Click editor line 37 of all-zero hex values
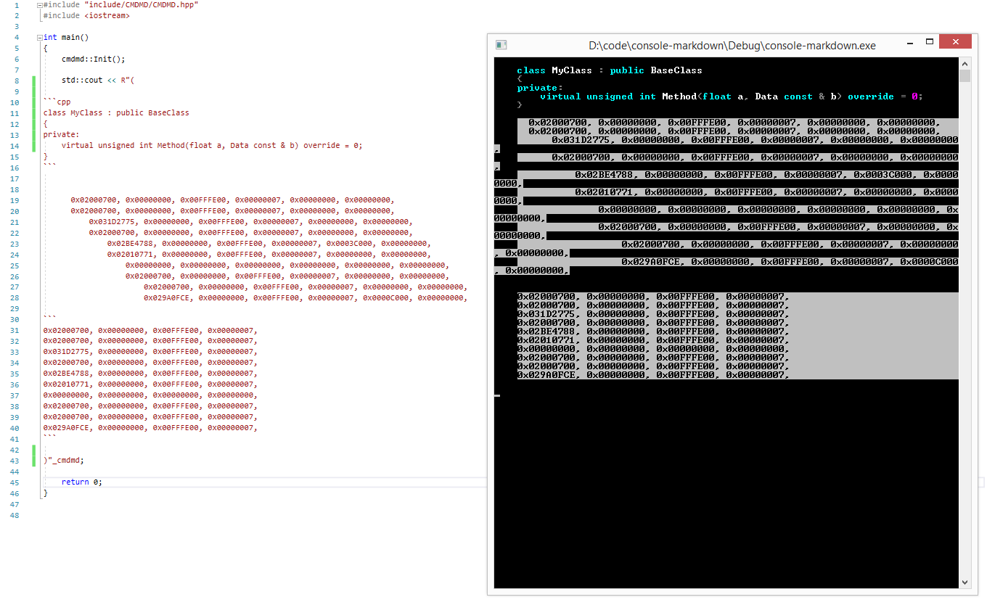The width and height of the screenshot is (987, 605). click(150, 395)
